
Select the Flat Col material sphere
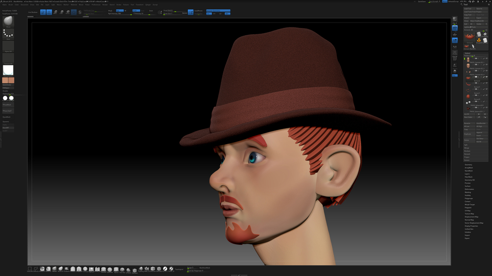5,98
